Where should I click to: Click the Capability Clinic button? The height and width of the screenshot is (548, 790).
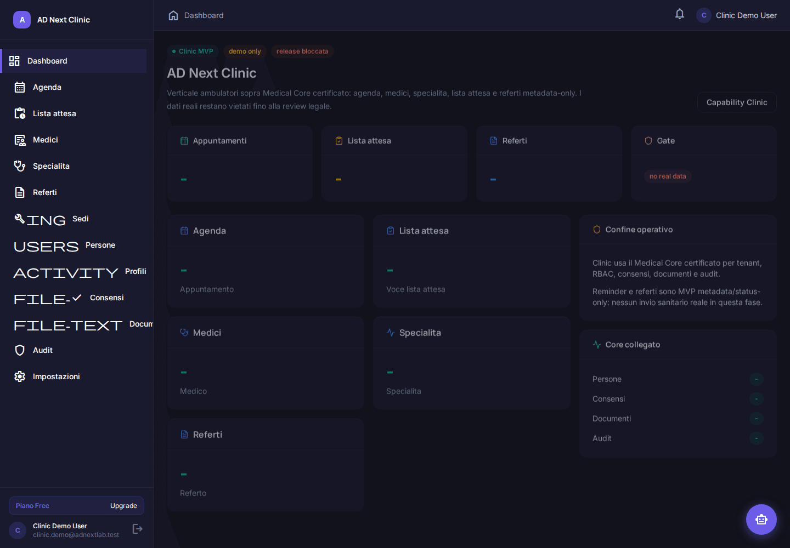[x=737, y=102]
